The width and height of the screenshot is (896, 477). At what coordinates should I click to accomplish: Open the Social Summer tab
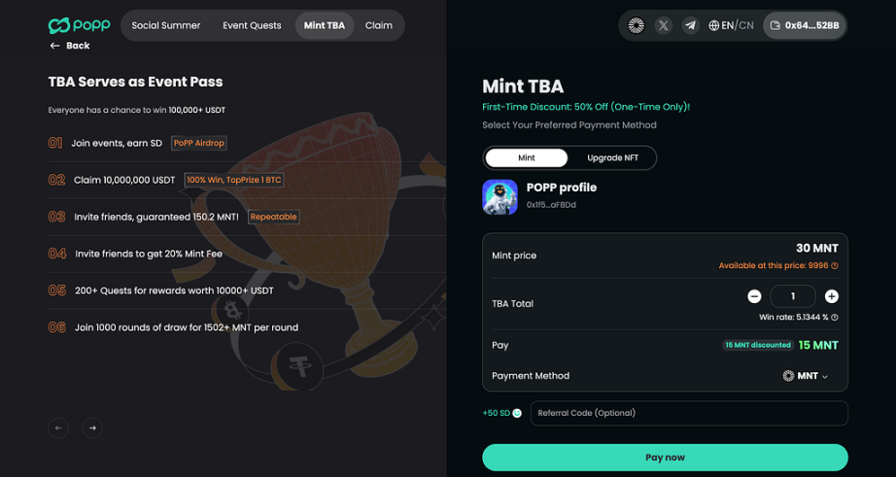(x=166, y=25)
